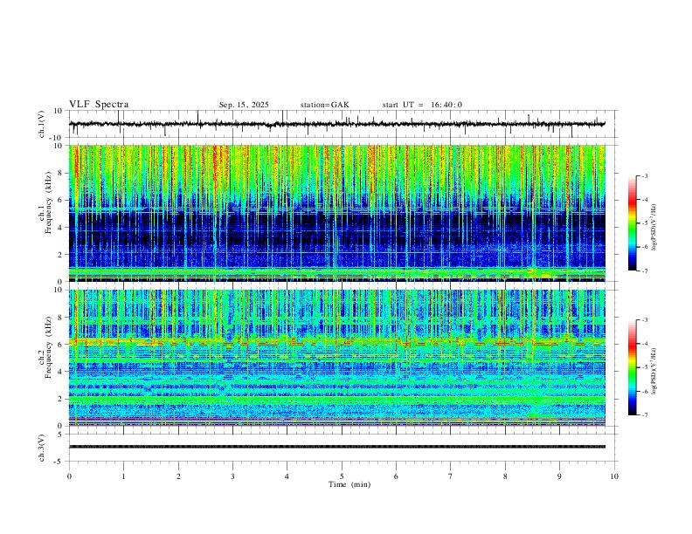
Task: Click the lower color bar's log(PSD) label
Action: point(654,371)
